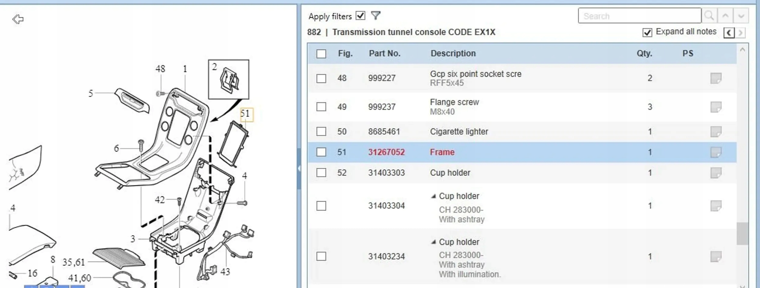Jump to next search result arrow
This screenshot has height=288, width=760.
[x=741, y=15]
